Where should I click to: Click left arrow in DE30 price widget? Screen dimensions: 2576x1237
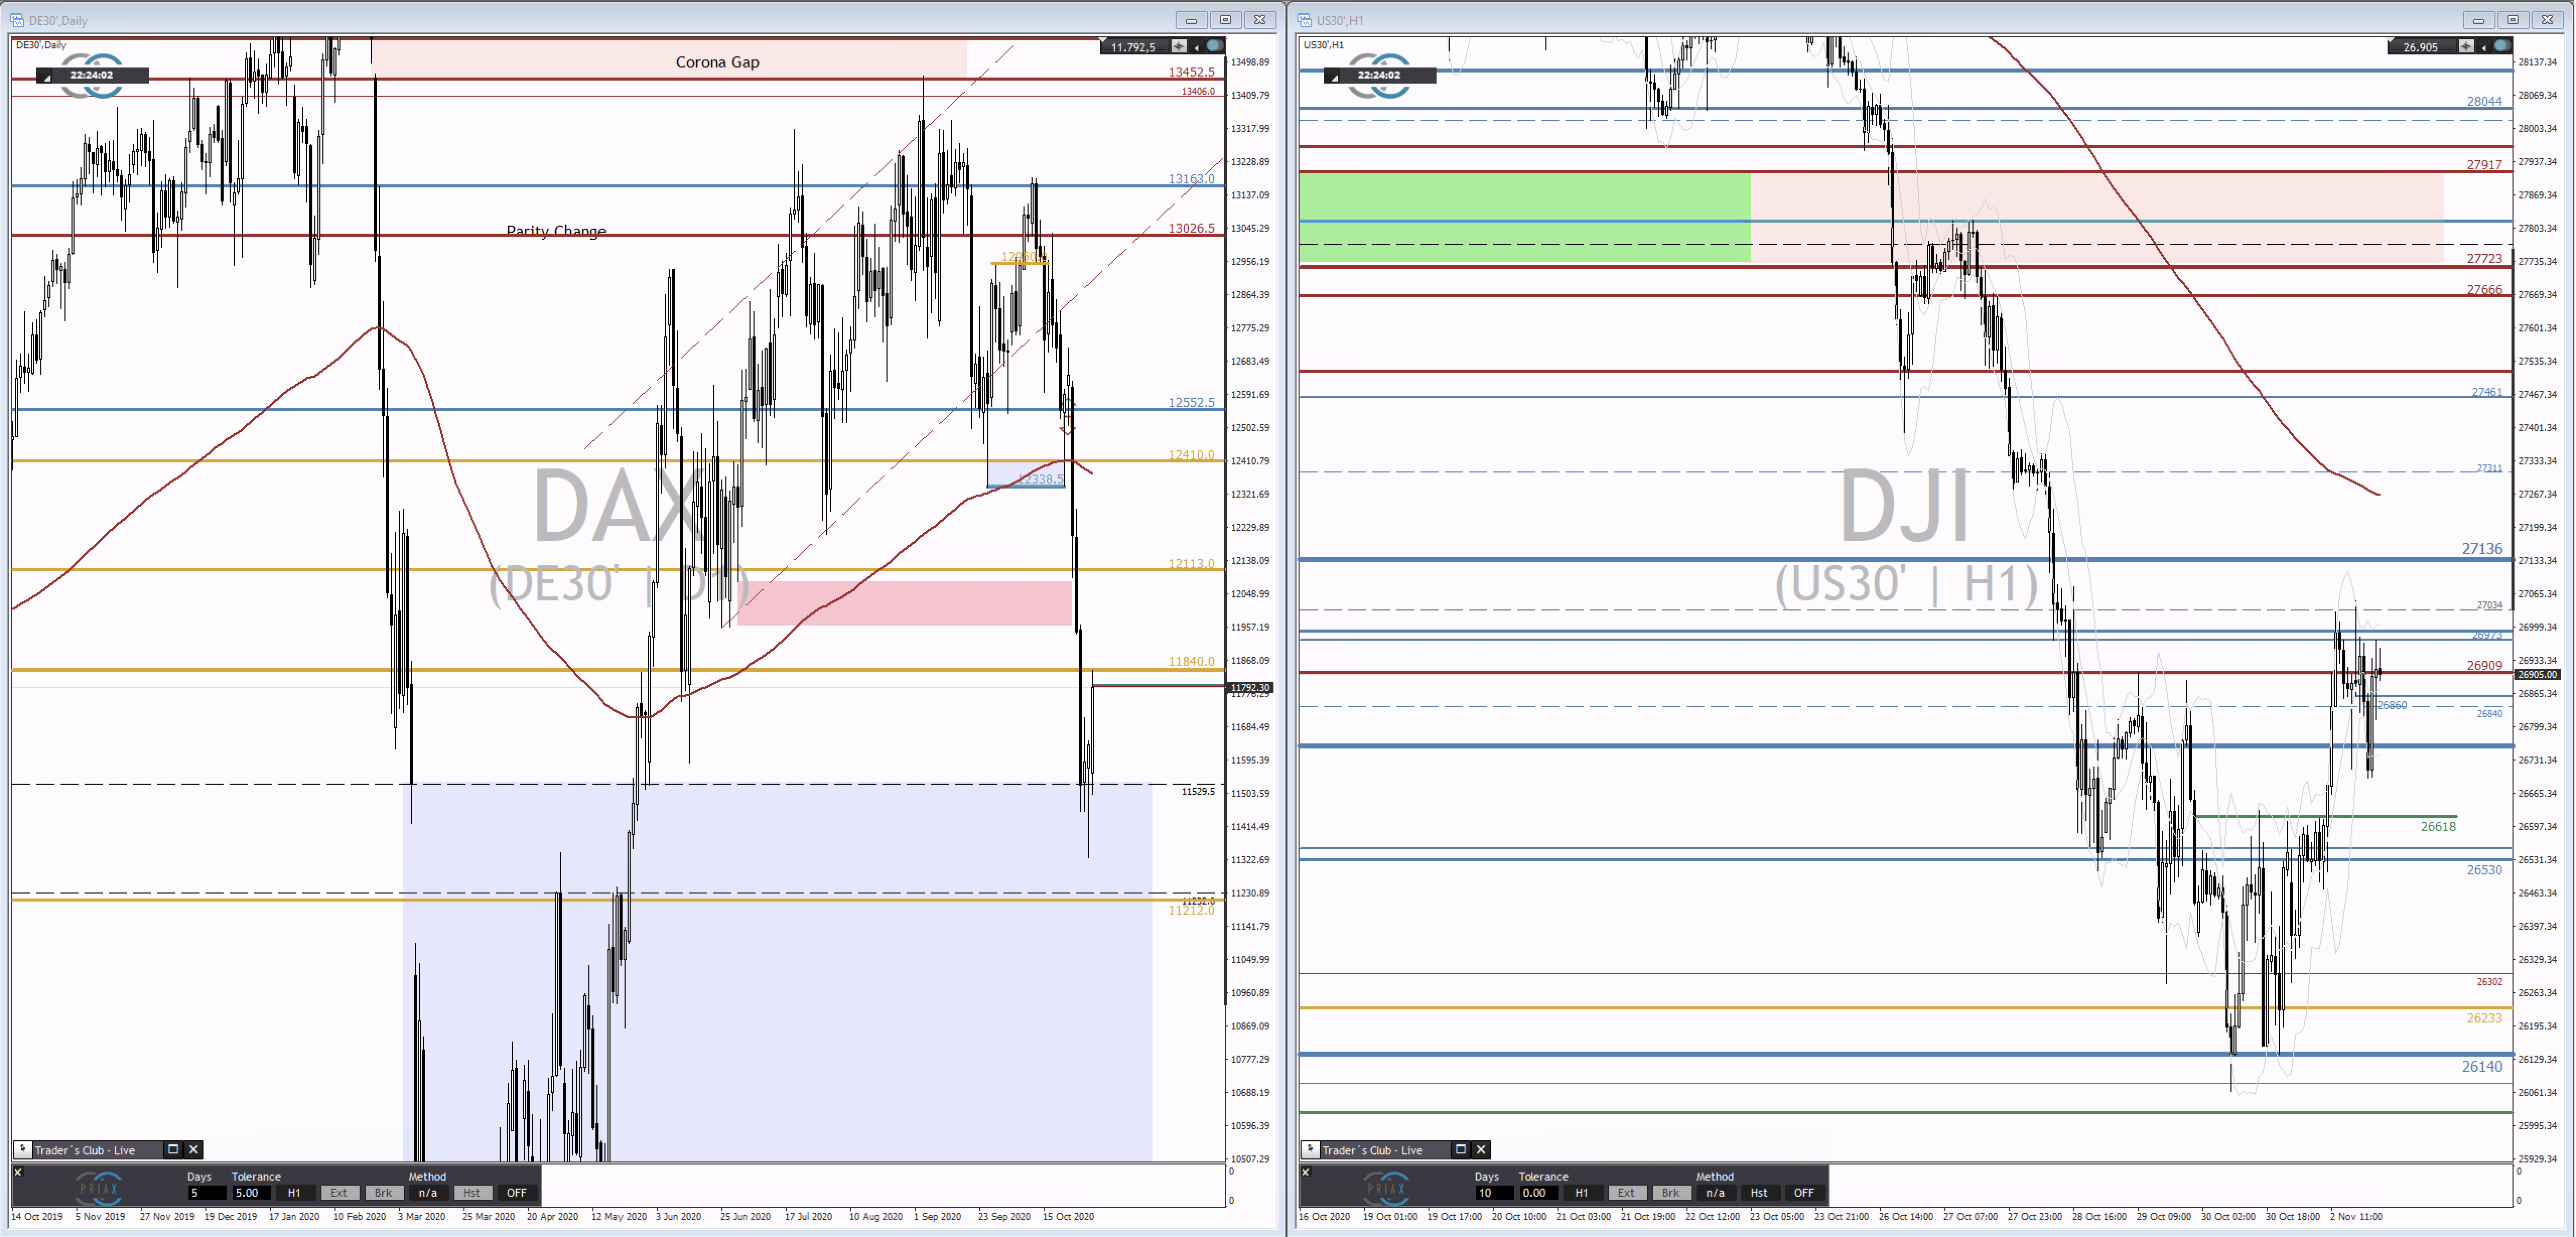pos(1196,47)
